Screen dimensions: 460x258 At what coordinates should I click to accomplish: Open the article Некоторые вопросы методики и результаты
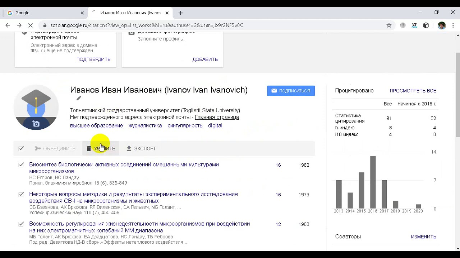[133, 197]
